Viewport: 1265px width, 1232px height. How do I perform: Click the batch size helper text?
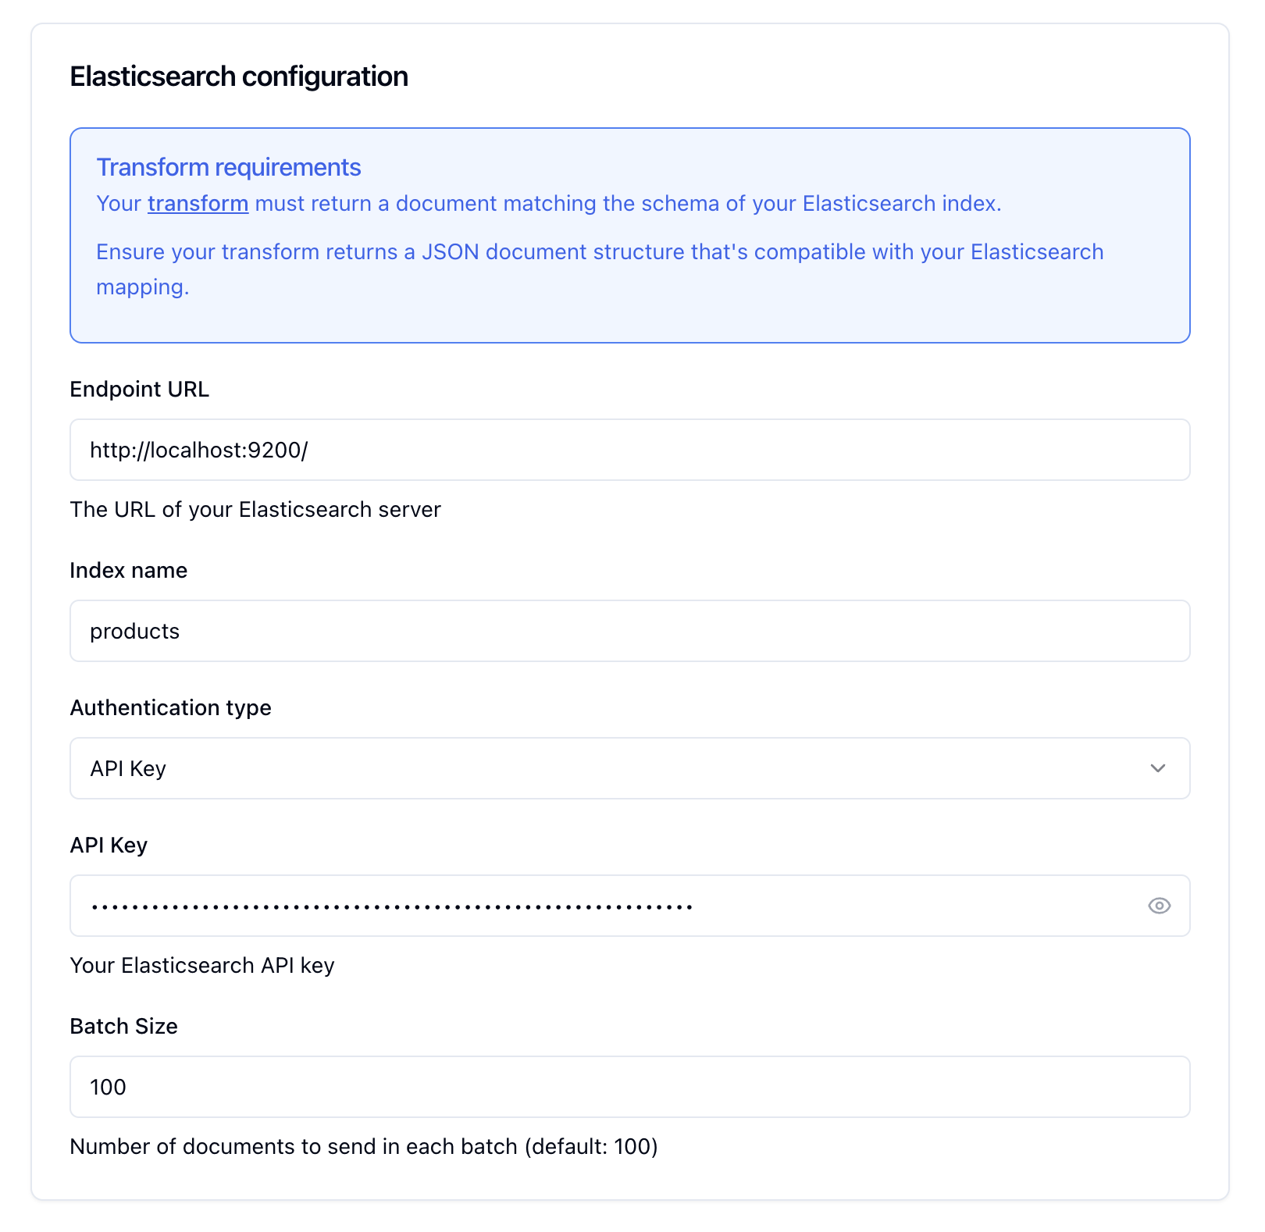click(364, 1147)
